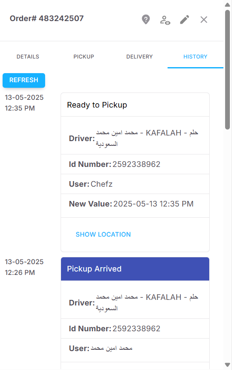232x370 pixels.
Task: Click the driver tracking person-eye icon
Action: tap(165, 20)
